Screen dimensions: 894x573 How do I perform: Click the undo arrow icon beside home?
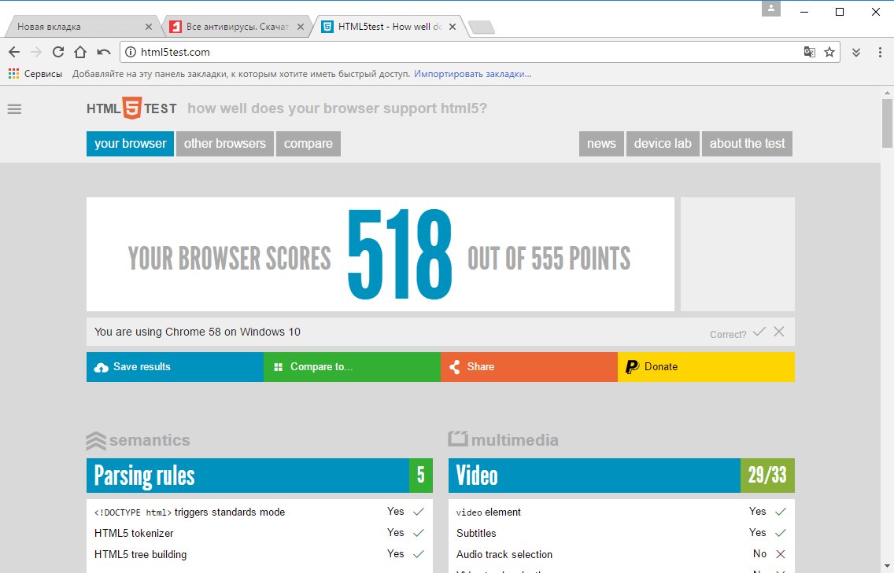tap(104, 53)
